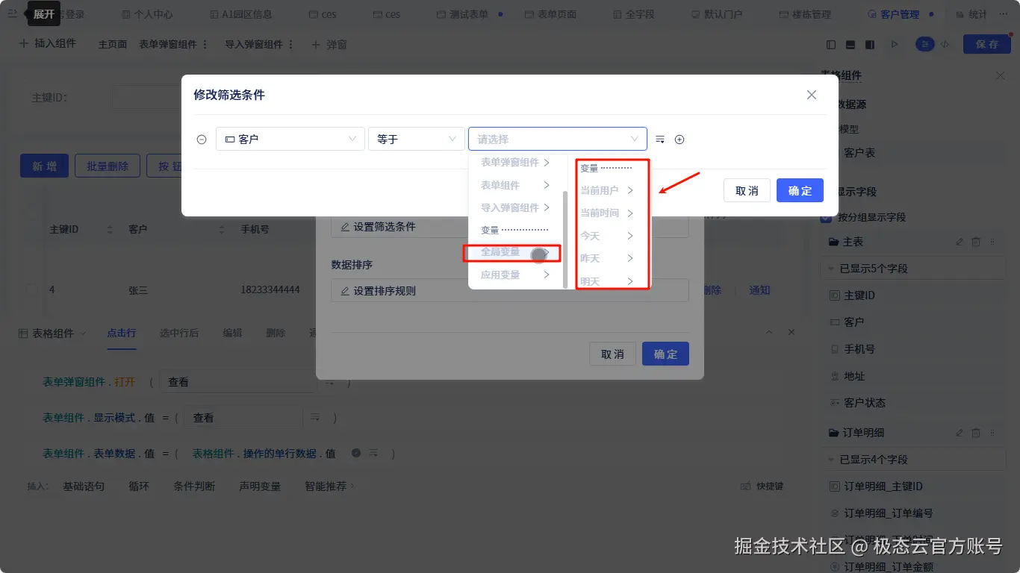This screenshot has height=573, width=1020.
Task: Expand 表单弹窗组件 in cascader menu
Action: pyautogui.click(x=515, y=162)
